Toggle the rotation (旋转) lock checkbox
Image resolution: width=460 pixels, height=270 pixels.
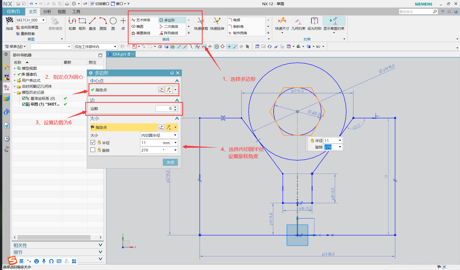(x=93, y=150)
